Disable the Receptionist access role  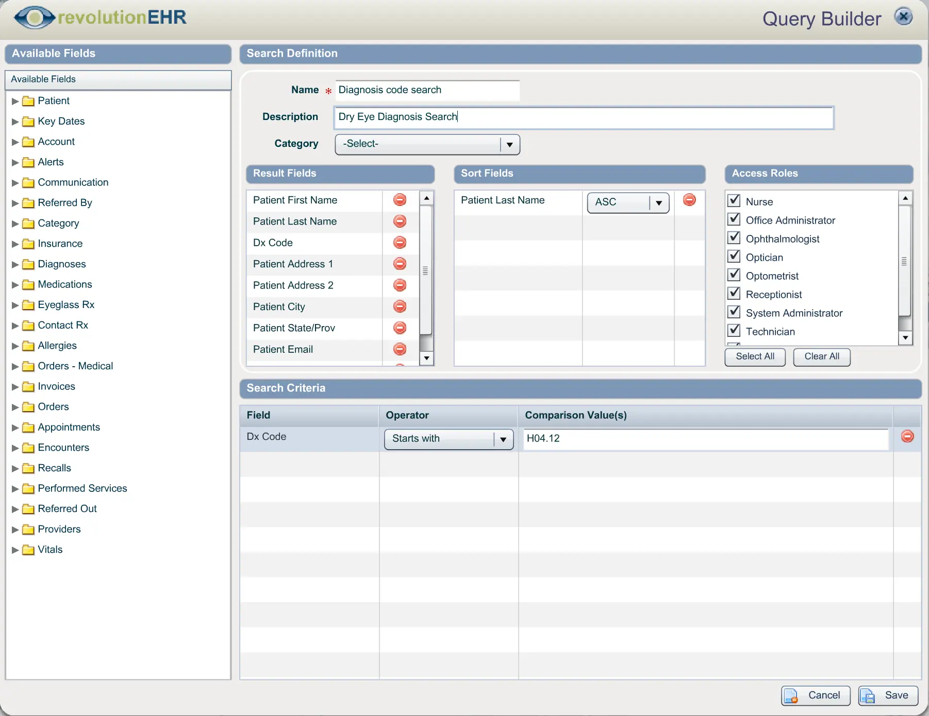point(734,293)
